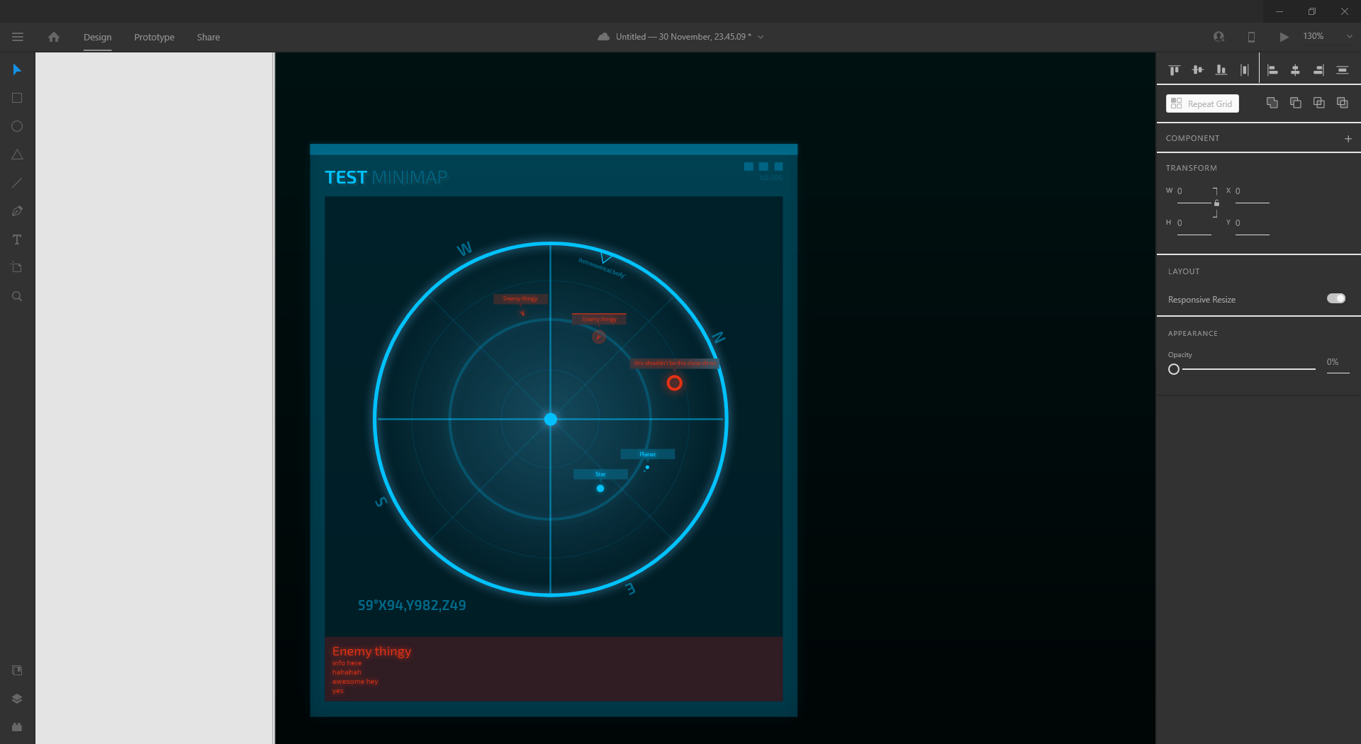The width and height of the screenshot is (1361, 744).
Task: Add a component with plus icon
Action: point(1348,139)
